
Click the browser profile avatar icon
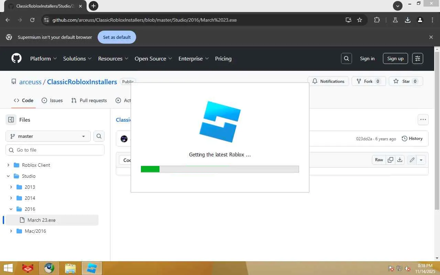[x=420, y=20]
